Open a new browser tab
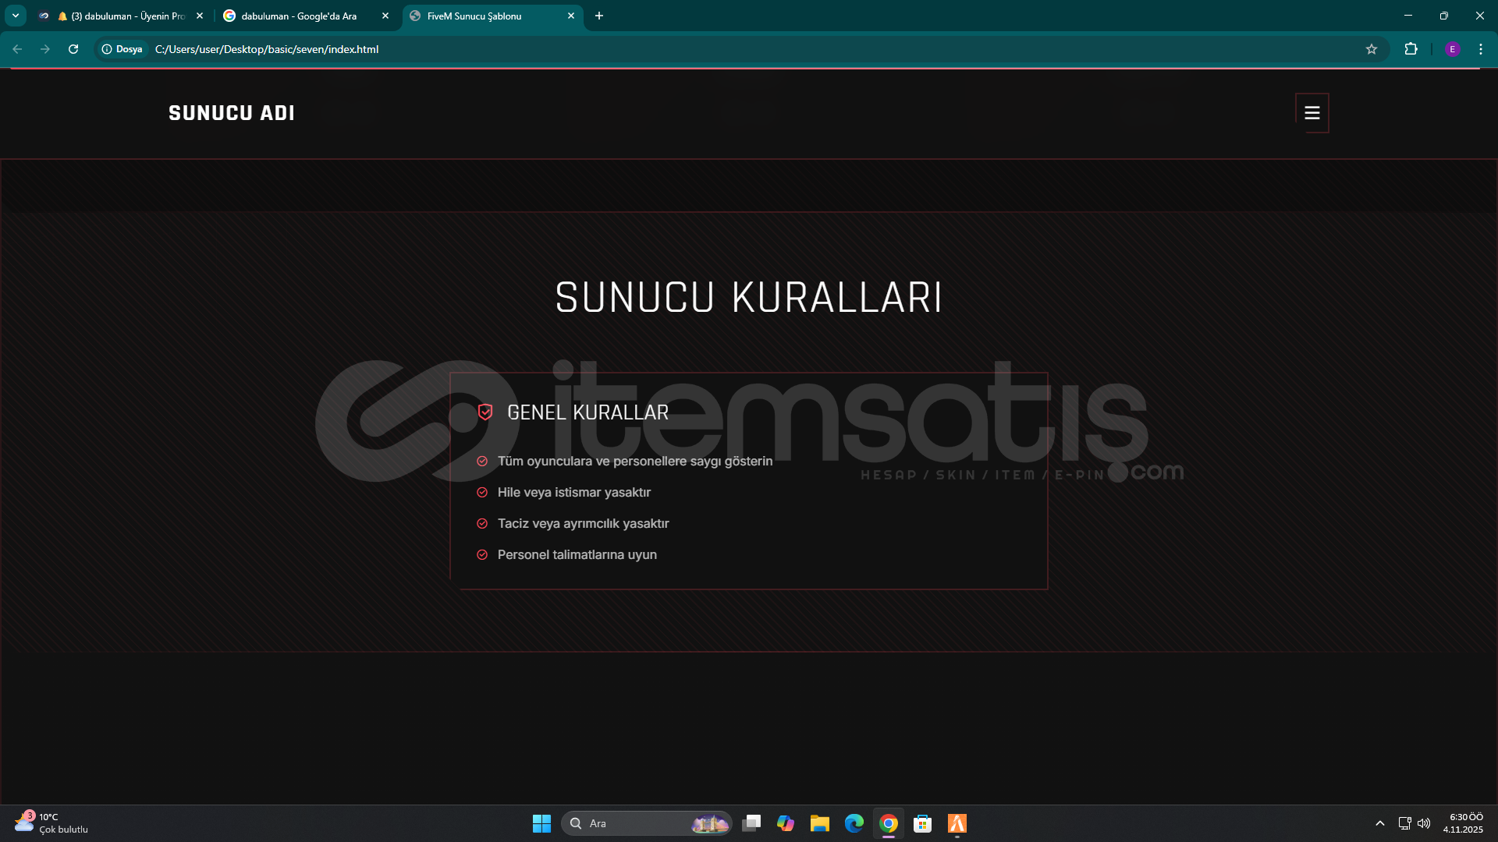 click(x=599, y=16)
